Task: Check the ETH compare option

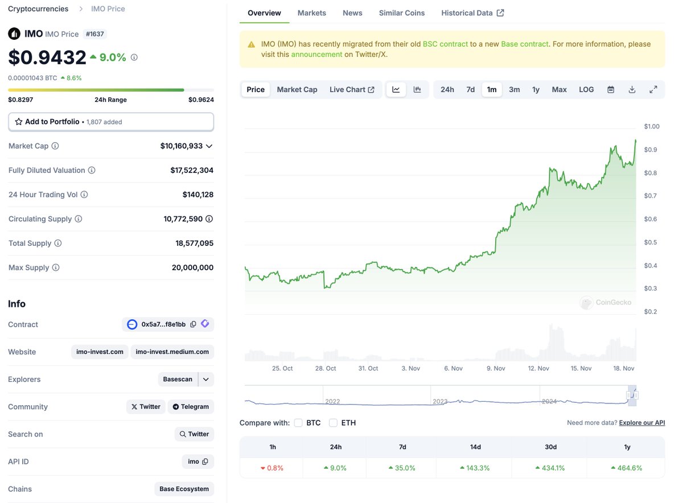Action: click(x=333, y=423)
